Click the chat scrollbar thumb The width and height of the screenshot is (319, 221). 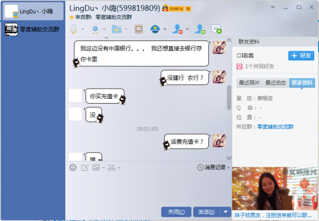(229, 97)
